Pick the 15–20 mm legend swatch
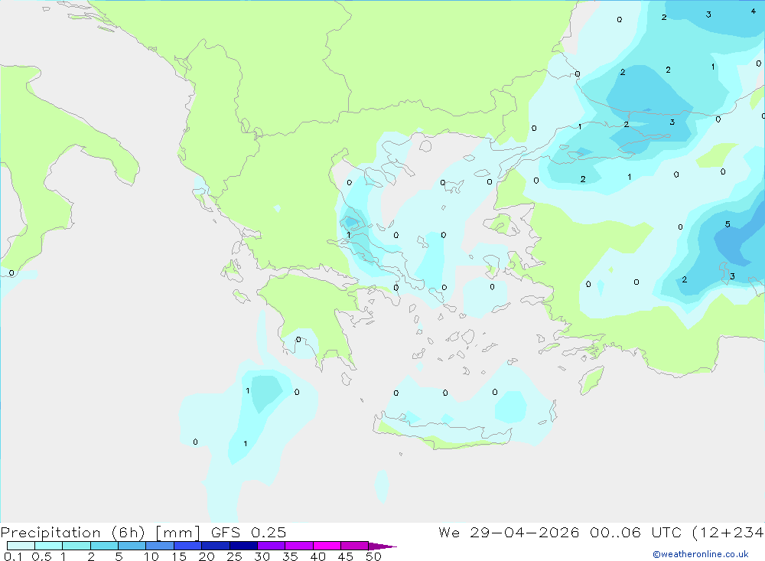The image size is (765, 561). coord(188,546)
